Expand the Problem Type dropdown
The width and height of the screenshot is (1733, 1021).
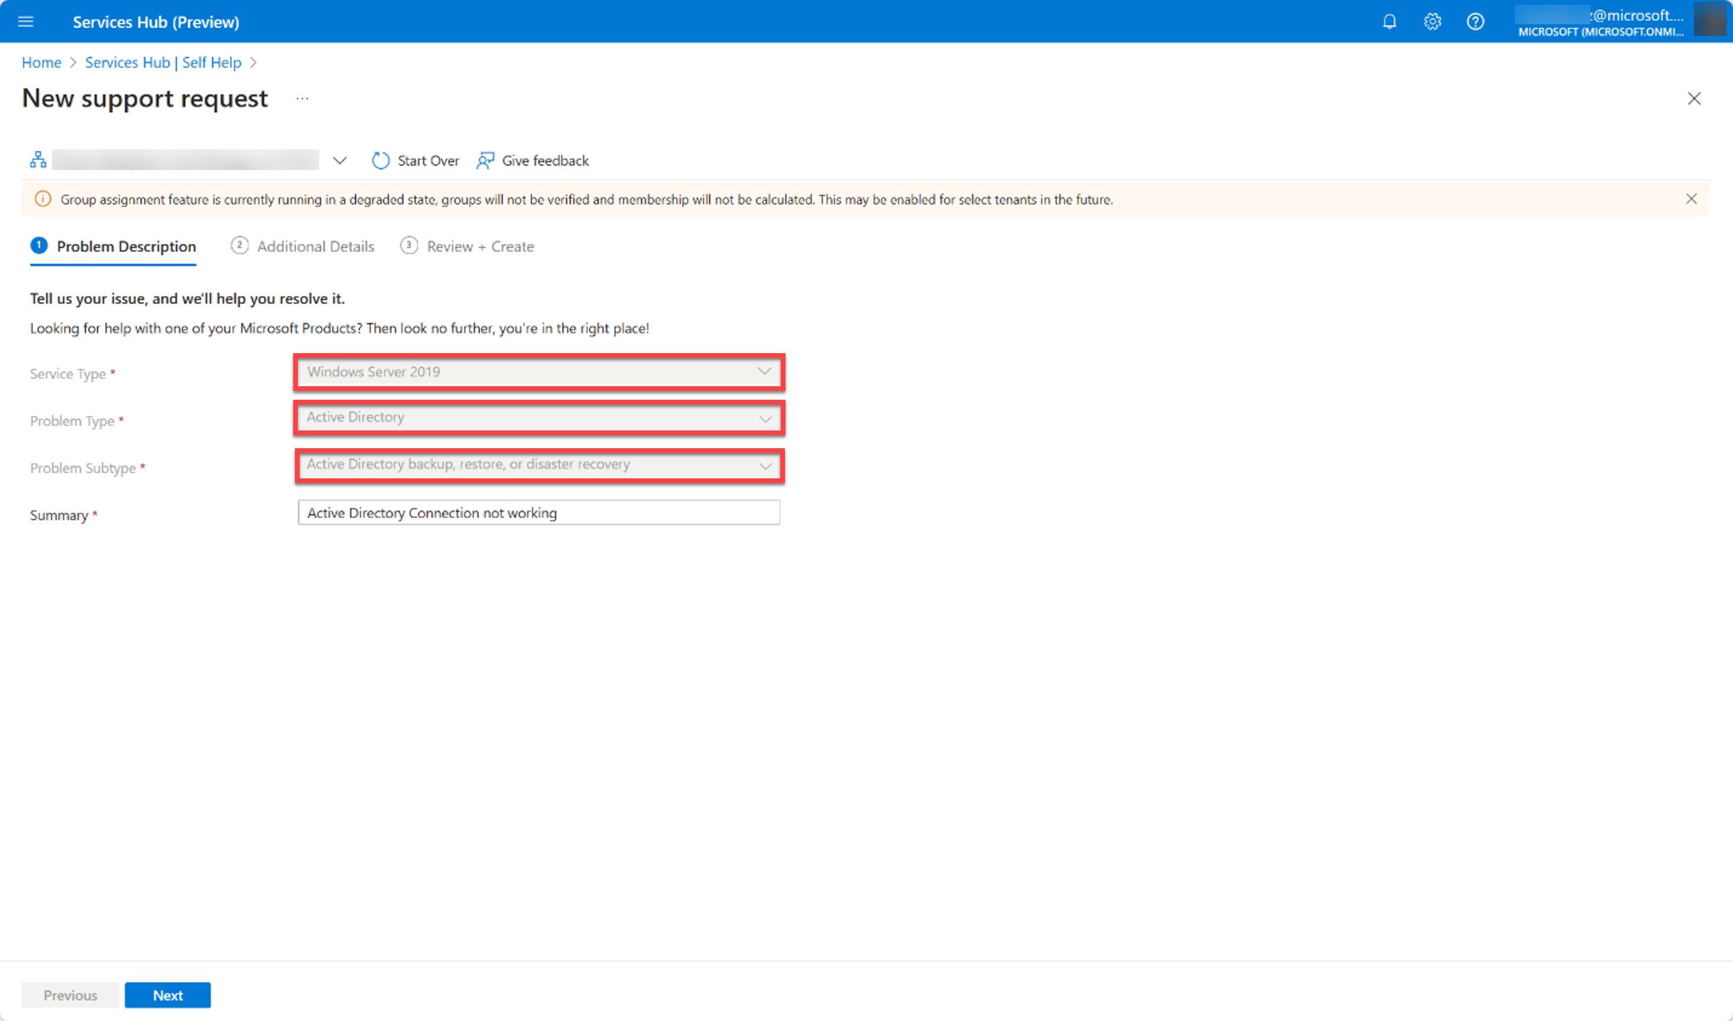766,418
